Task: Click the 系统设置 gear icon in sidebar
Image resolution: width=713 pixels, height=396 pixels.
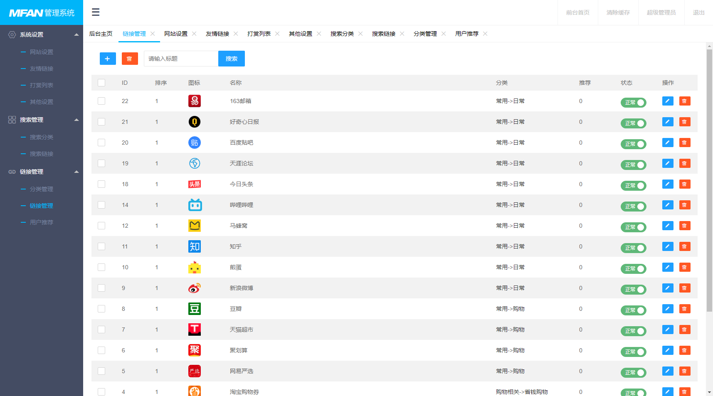Action: click(12, 34)
